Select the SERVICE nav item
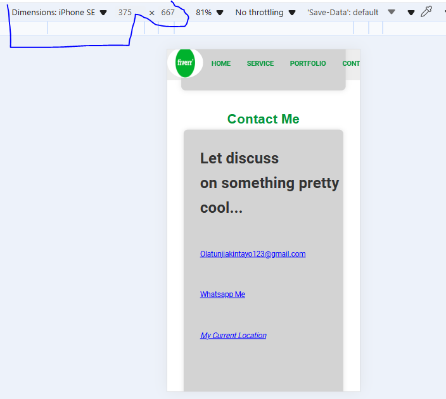446x399 pixels. [x=260, y=63]
